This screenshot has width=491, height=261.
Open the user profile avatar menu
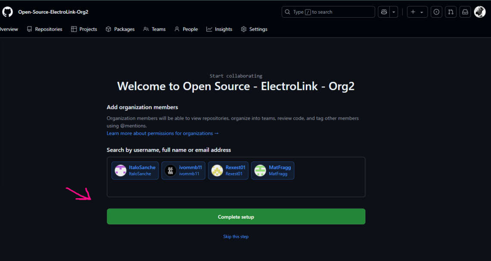[480, 12]
